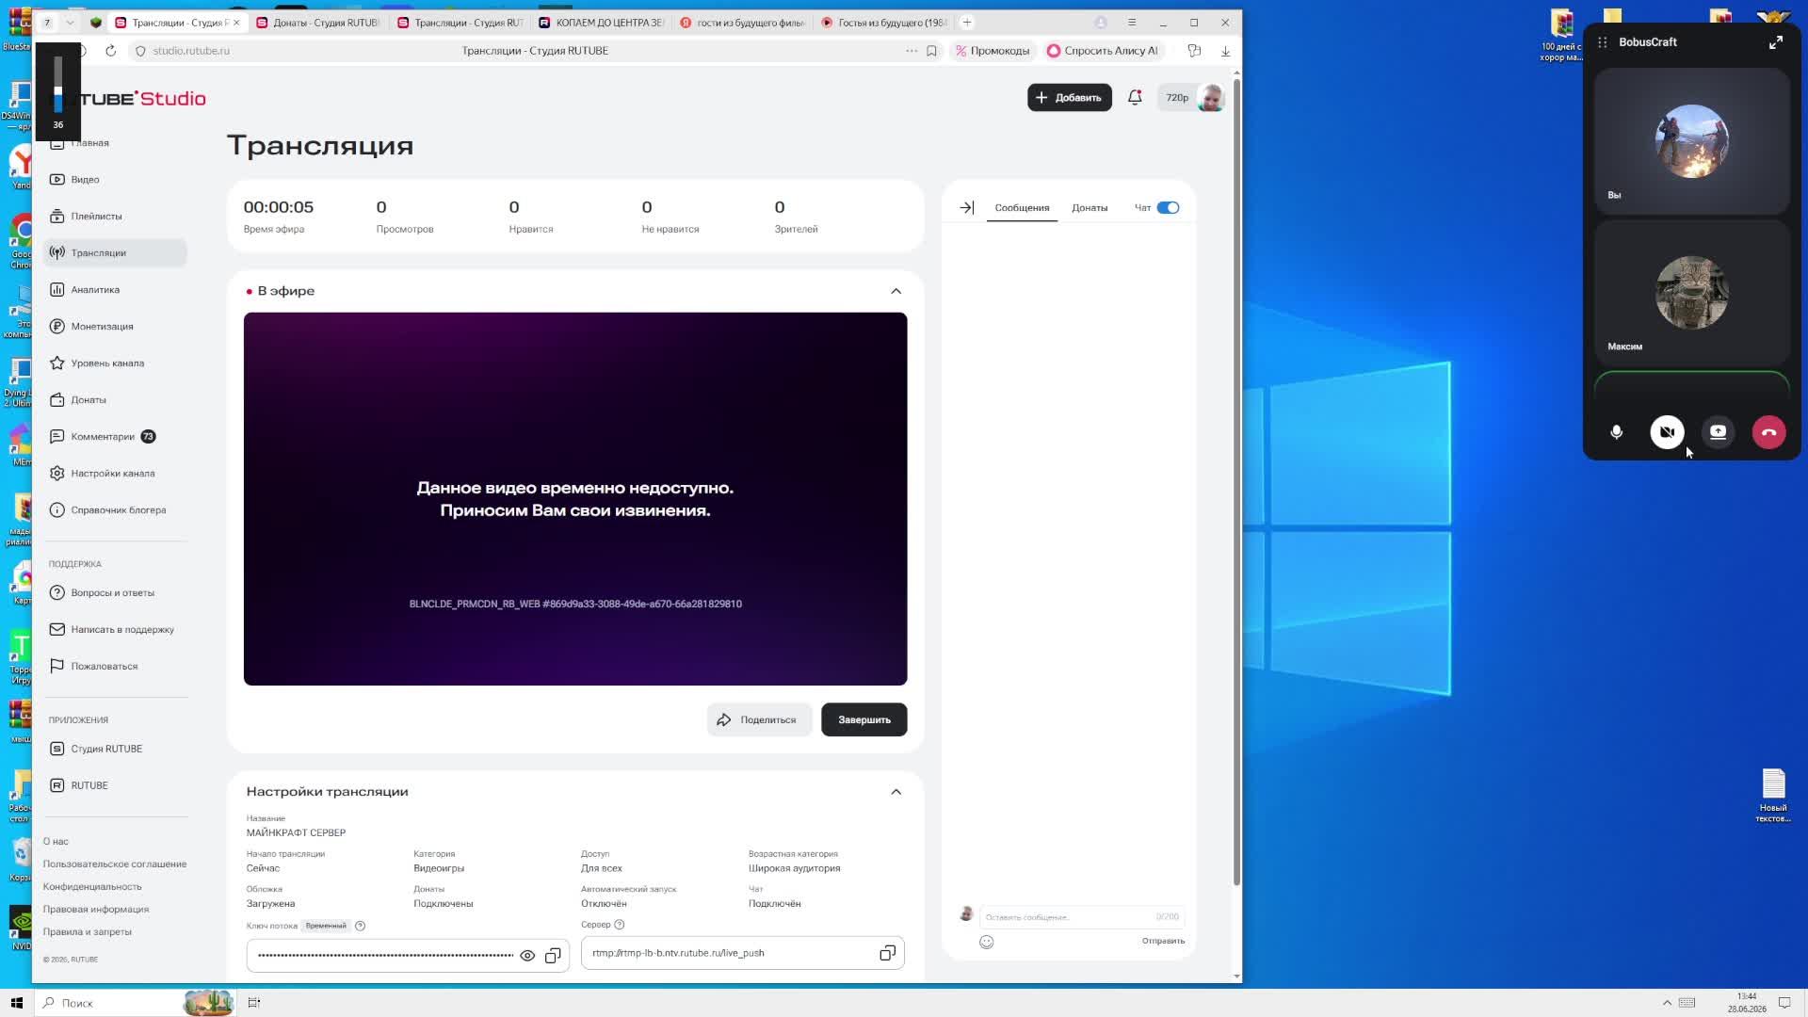Bookmark this page
The height and width of the screenshot is (1017, 1808).
point(931,51)
